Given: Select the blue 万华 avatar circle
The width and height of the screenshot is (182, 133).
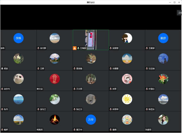Looking at the screenshot, I should (x=91, y=120).
